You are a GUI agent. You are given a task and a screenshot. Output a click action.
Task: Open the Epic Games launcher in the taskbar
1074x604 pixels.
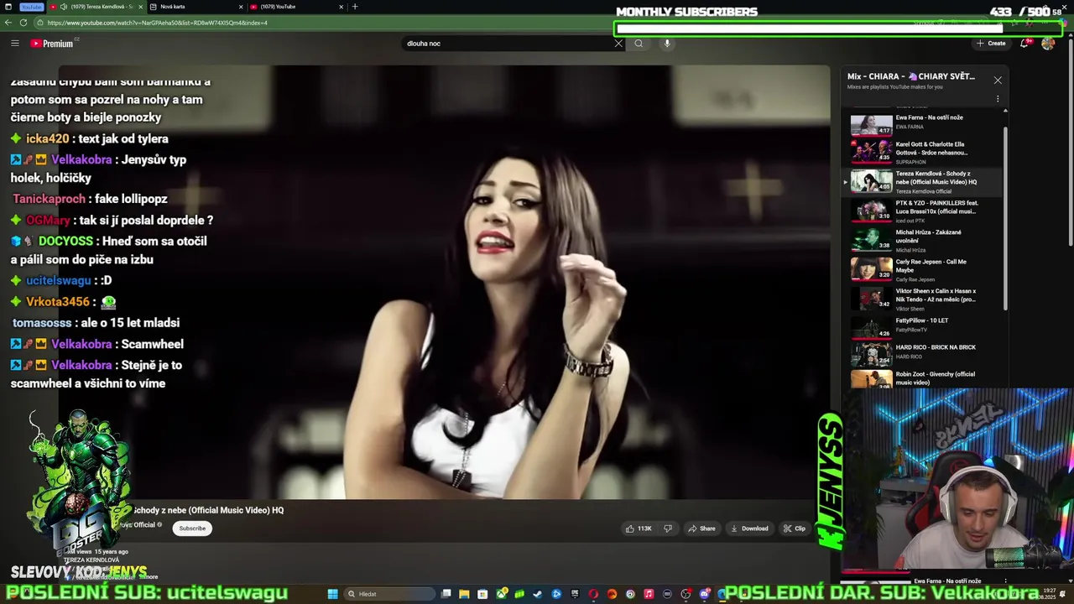coord(575,594)
